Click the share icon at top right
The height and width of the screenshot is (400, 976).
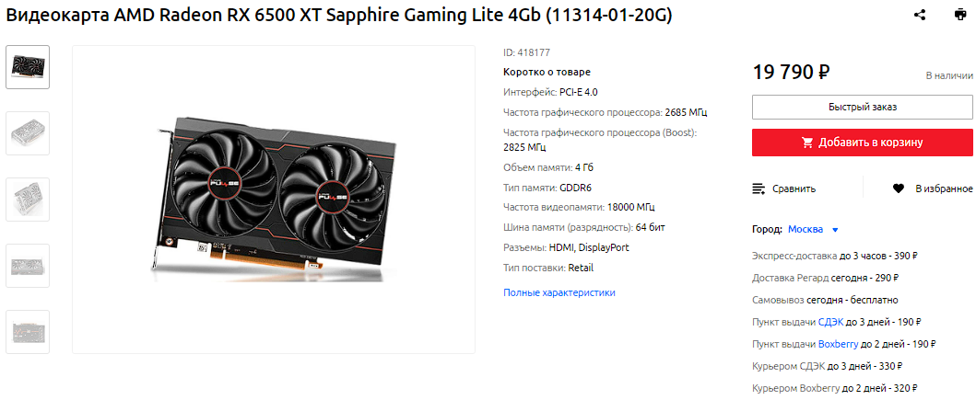point(920,15)
